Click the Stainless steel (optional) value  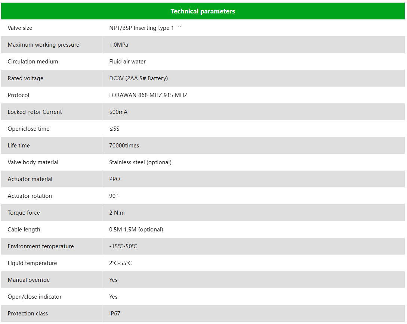pos(141,162)
